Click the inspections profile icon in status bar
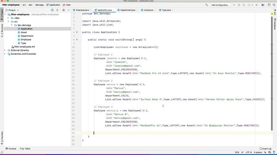Screen dimensions: 277x155 coord(270,152)
